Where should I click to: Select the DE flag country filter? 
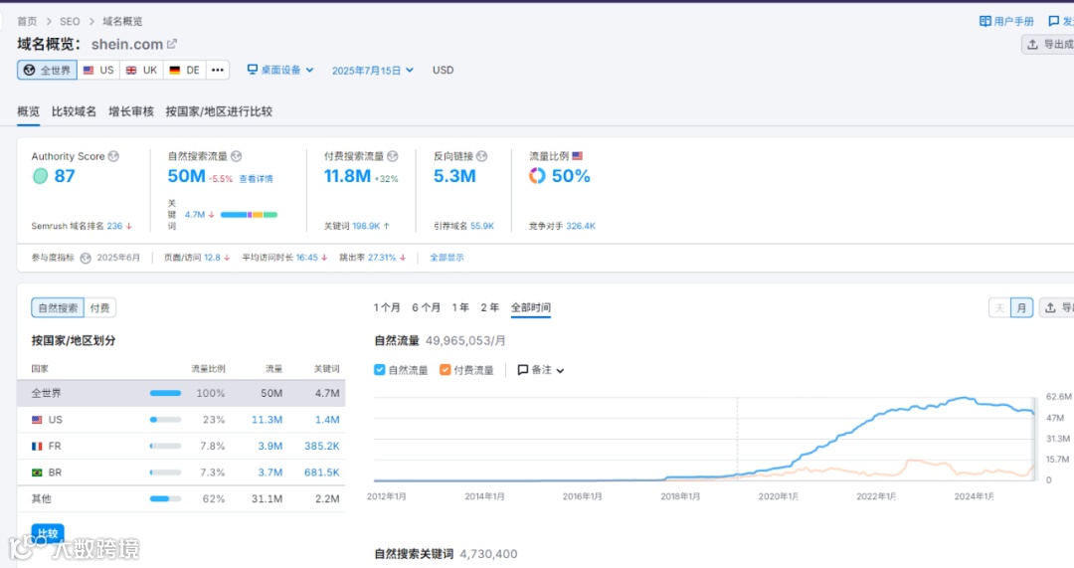pos(184,70)
